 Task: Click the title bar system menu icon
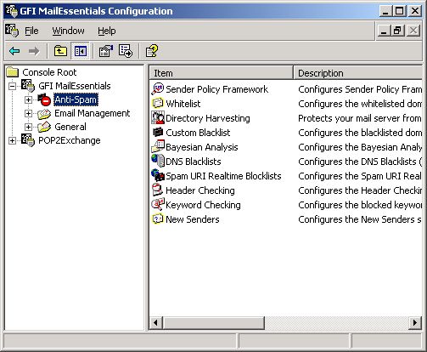[12, 11]
